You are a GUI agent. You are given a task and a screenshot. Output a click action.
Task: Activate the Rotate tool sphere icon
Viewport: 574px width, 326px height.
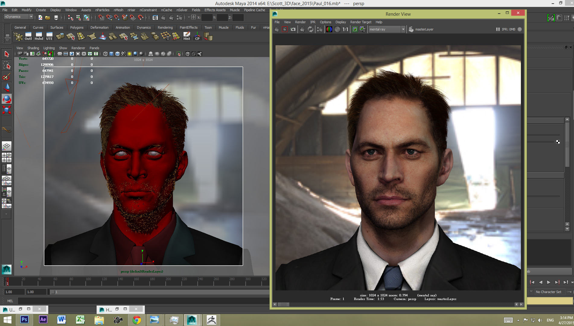(x=7, y=99)
